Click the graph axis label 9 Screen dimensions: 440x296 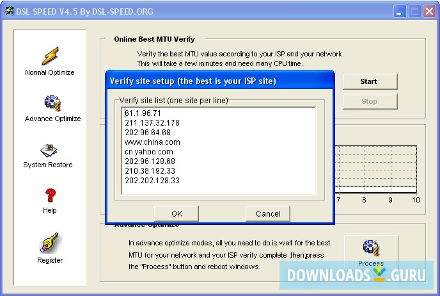coord(390,200)
